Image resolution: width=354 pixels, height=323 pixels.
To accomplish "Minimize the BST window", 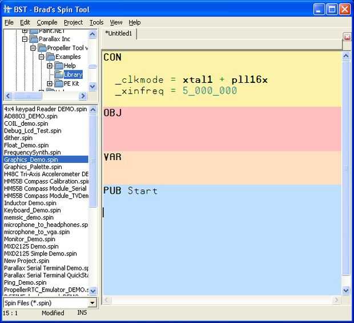I will pos(319,10).
